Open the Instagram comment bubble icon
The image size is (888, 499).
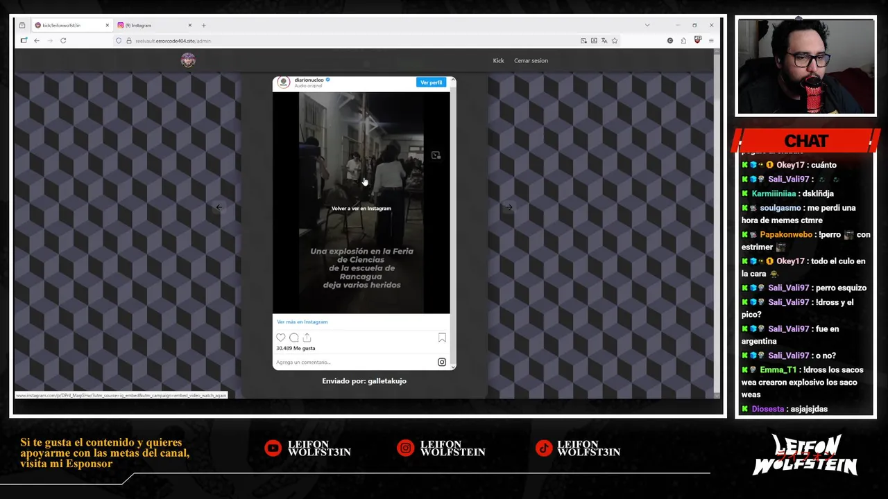click(293, 338)
